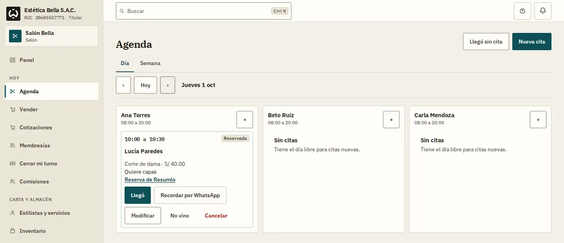Open Panel from the sidebar
Image resolution: width=564 pixels, height=243 pixels.
(52, 60)
